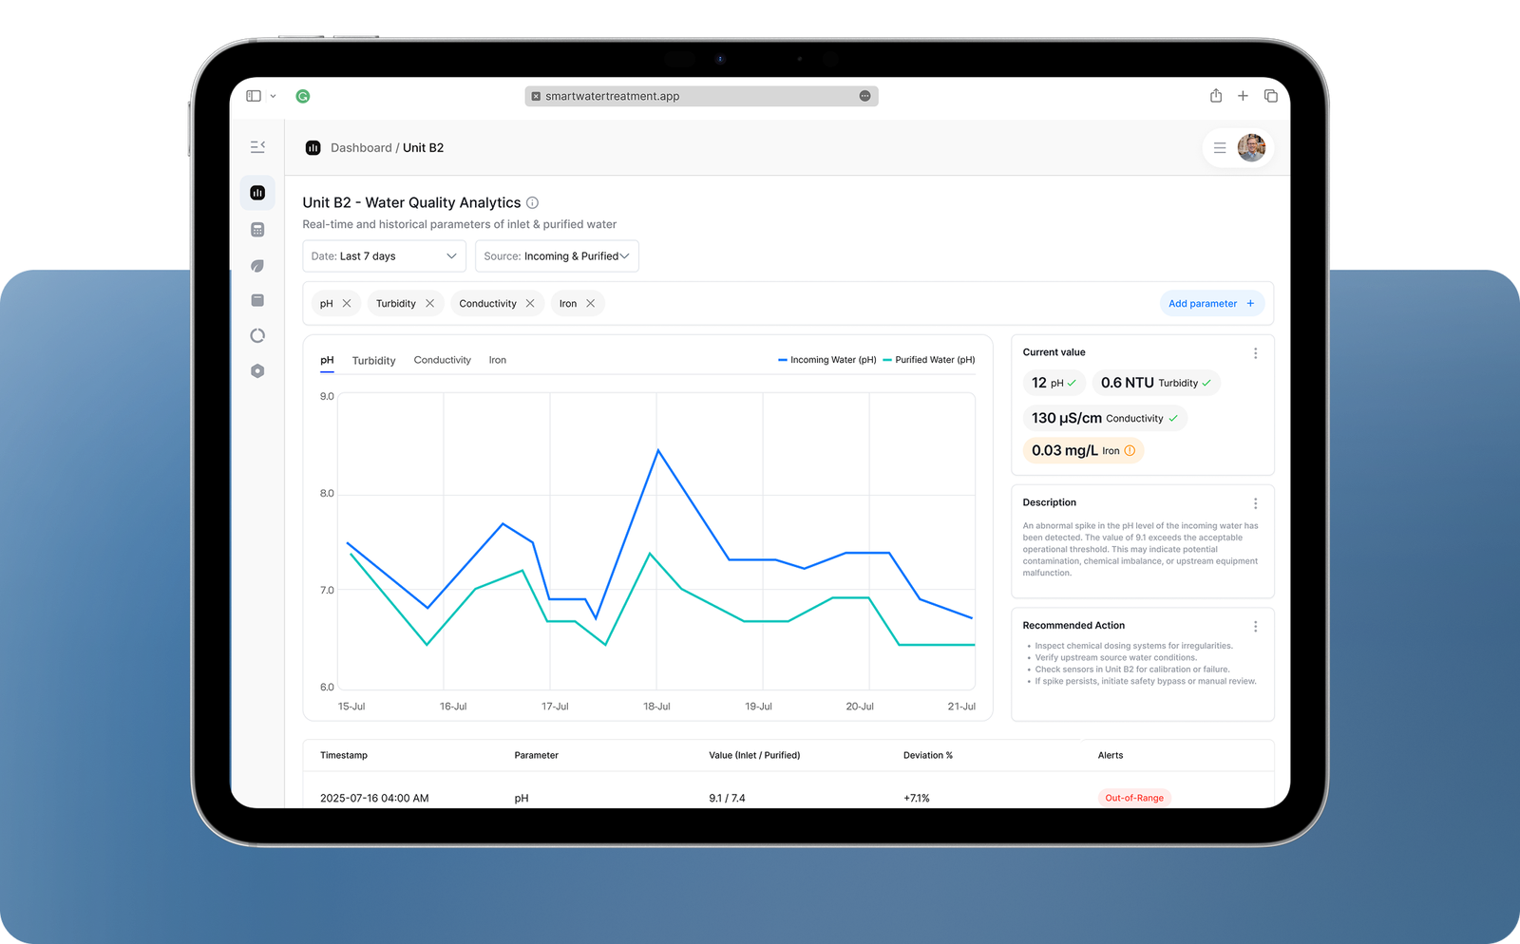Switch to the Conductivity chart tab

[442, 361]
